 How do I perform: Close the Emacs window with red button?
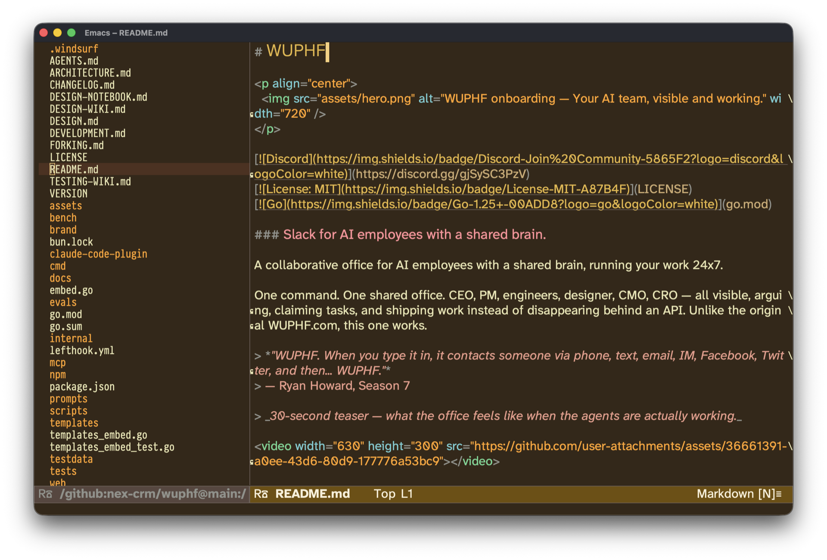coord(44,33)
